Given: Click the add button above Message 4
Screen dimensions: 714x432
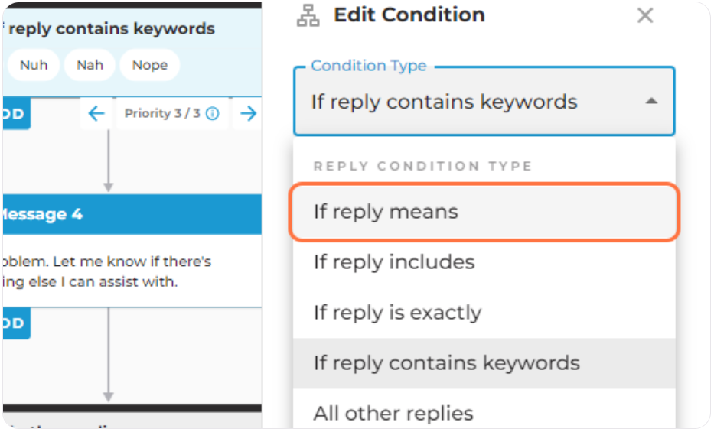Looking at the screenshot, I should [16, 113].
